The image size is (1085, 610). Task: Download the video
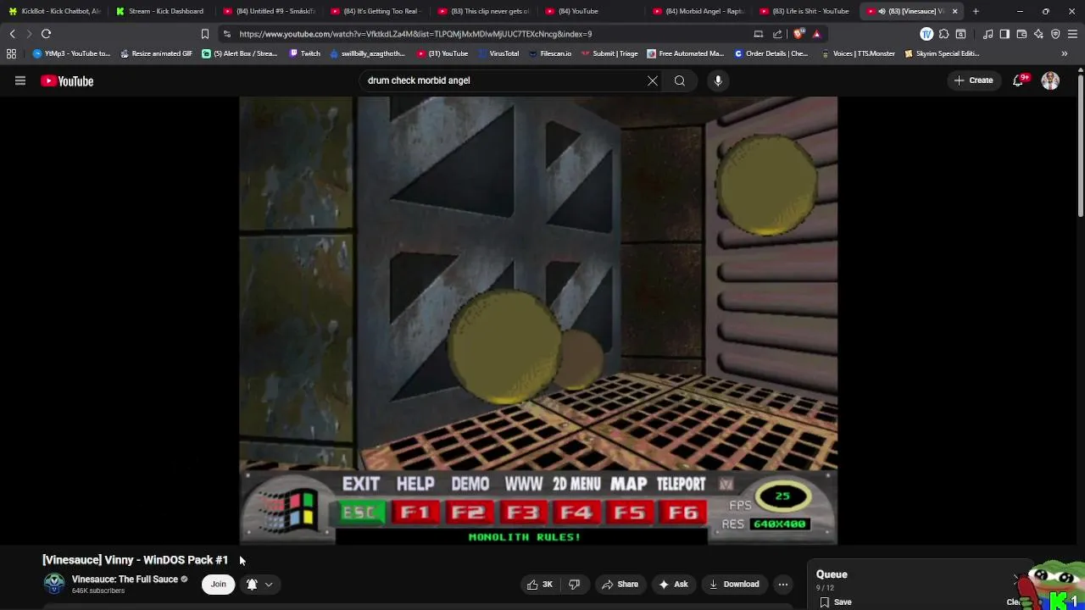734,584
